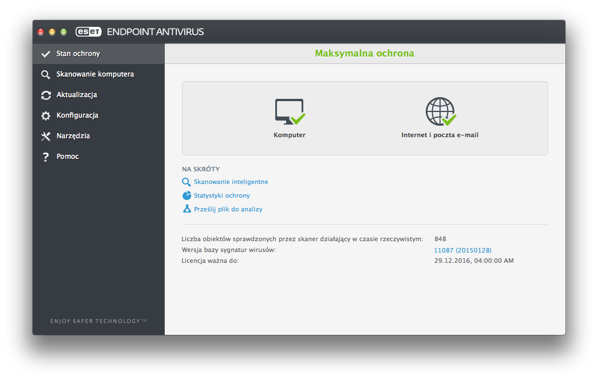Maximize the window with green button
The height and width of the screenshot is (380, 598).
[x=64, y=32]
